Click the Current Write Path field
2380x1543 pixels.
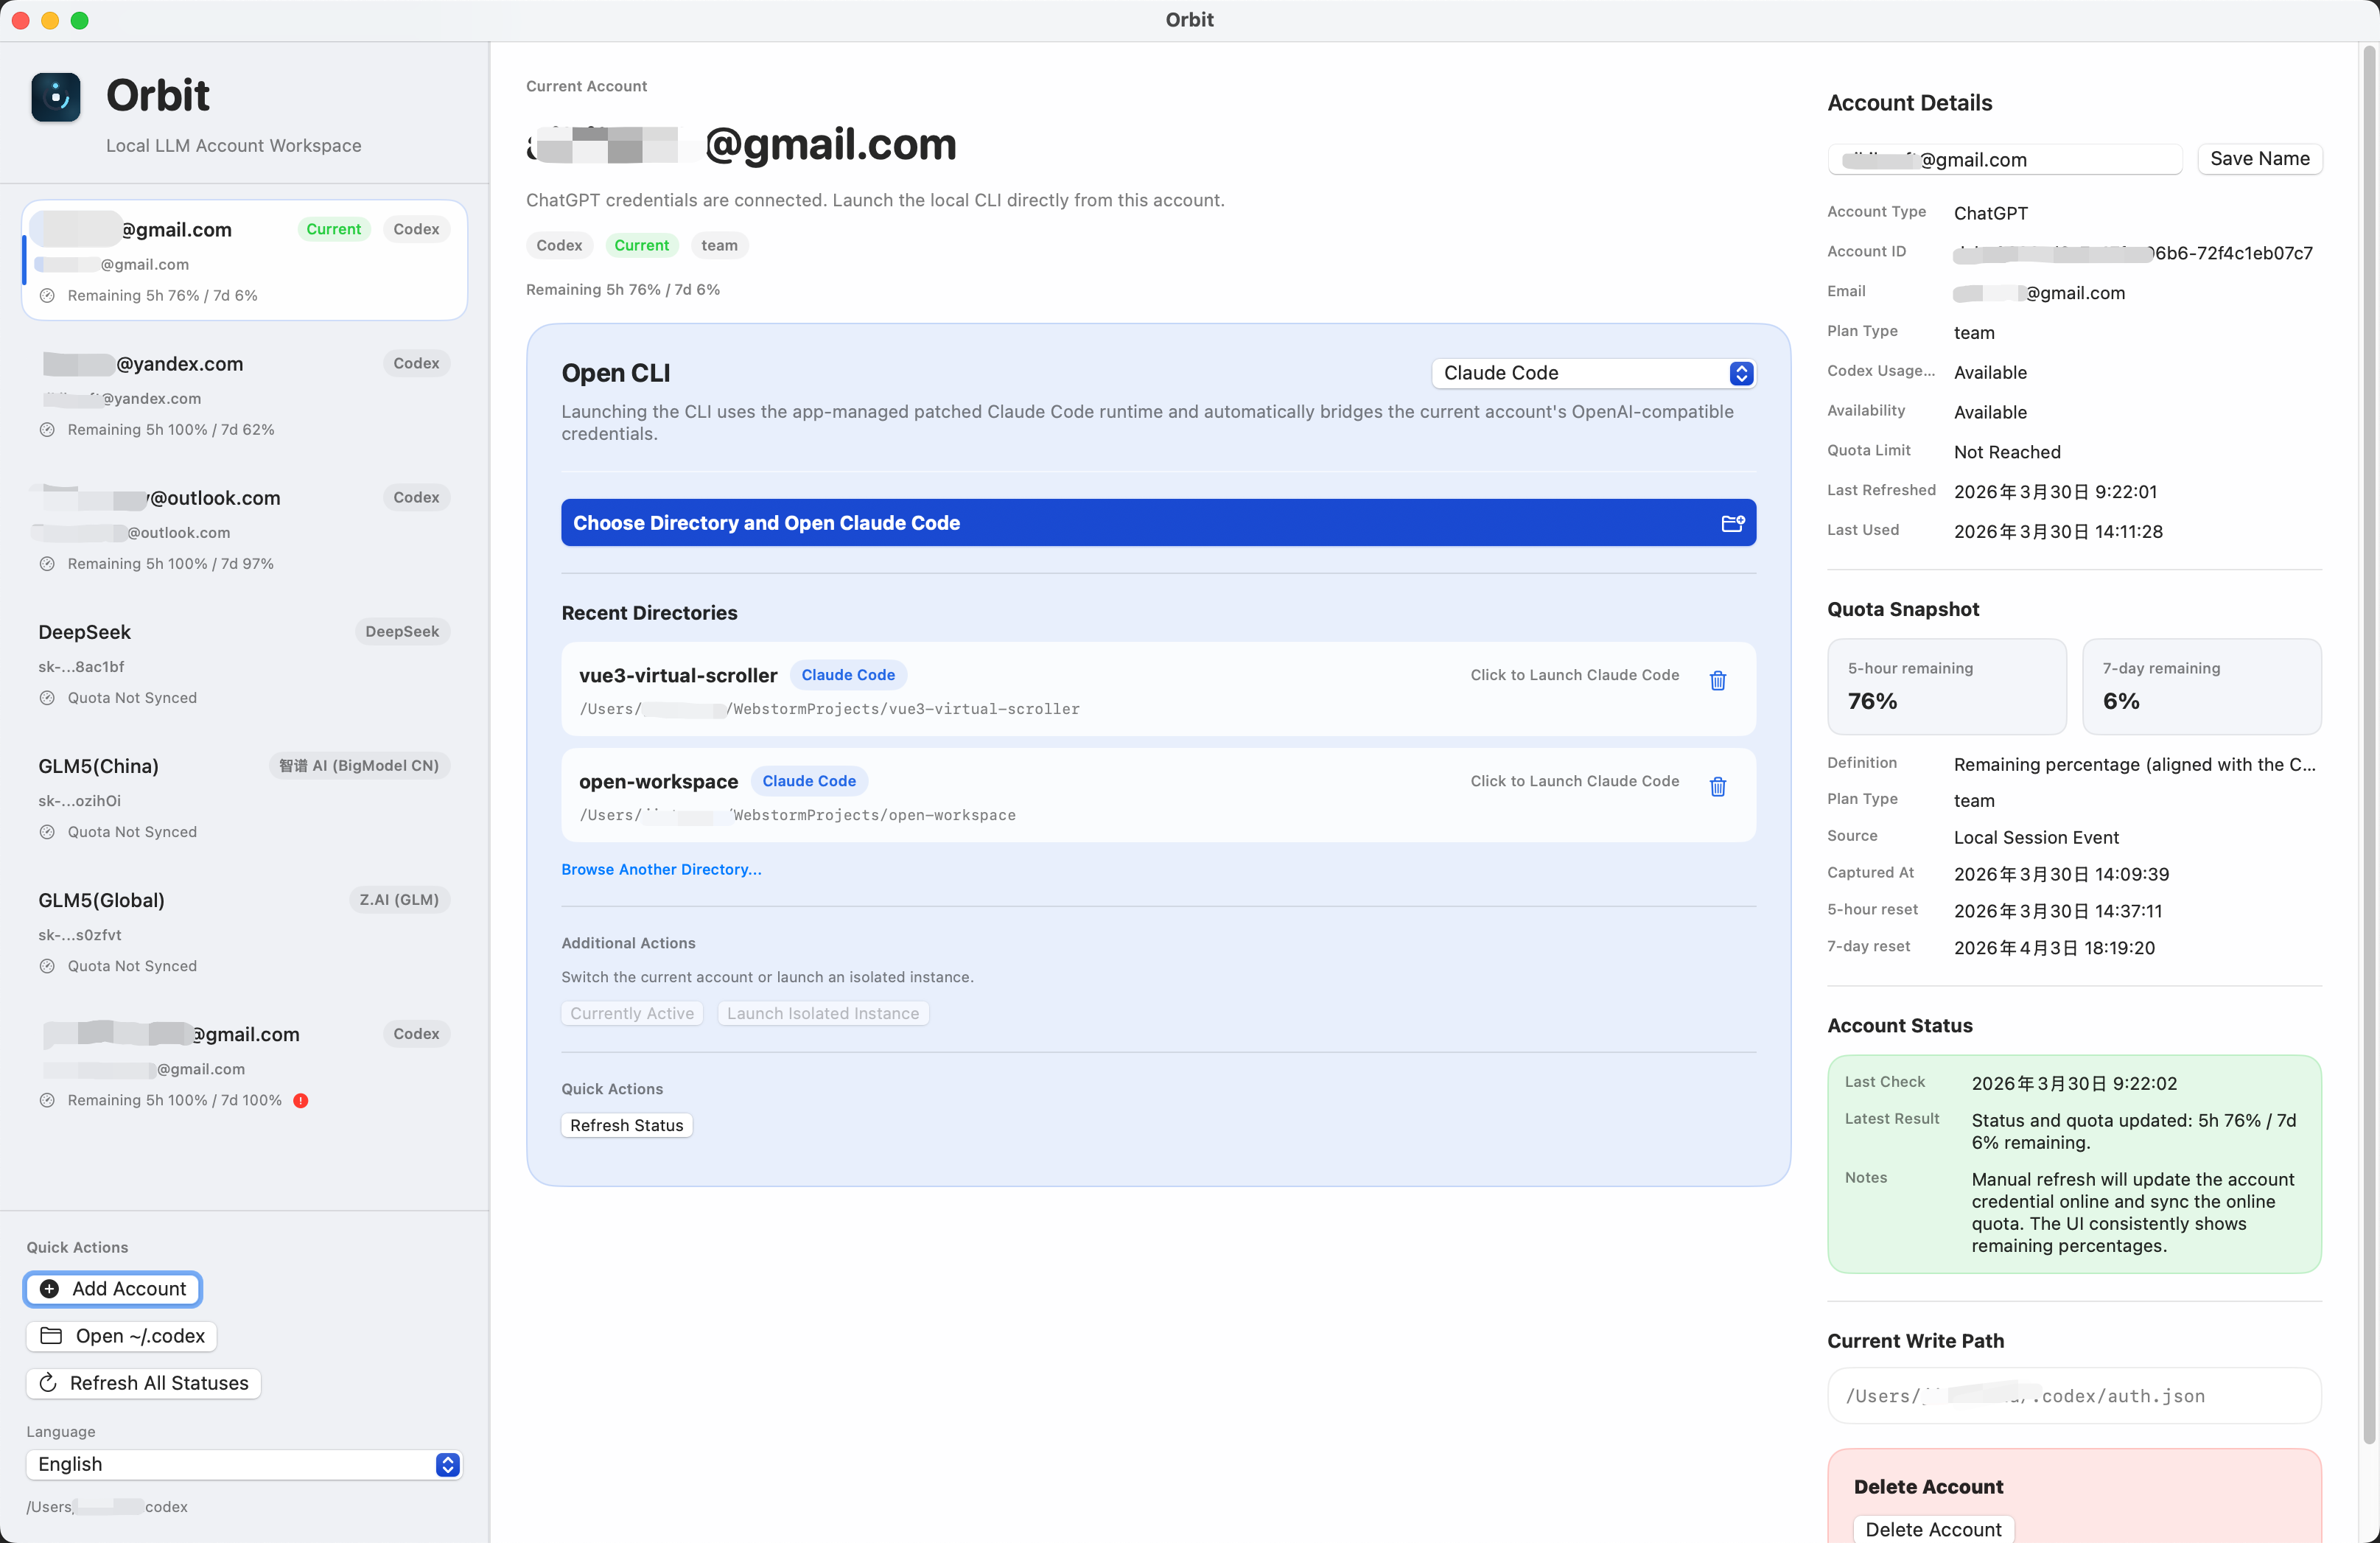[2074, 1396]
